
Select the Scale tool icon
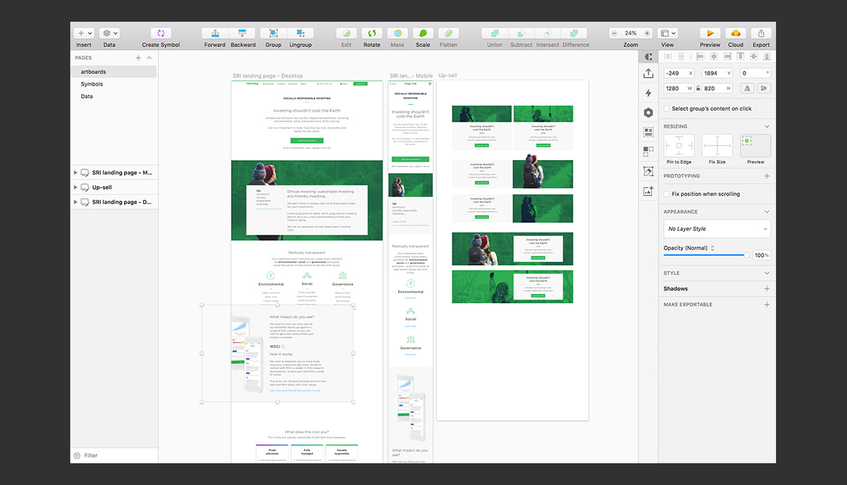[423, 33]
